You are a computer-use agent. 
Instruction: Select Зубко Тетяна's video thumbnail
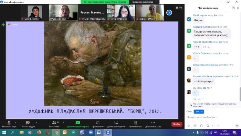point(150,13)
